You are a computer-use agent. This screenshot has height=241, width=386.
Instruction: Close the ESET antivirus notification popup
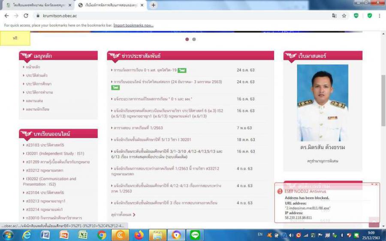tap(377, 184)
